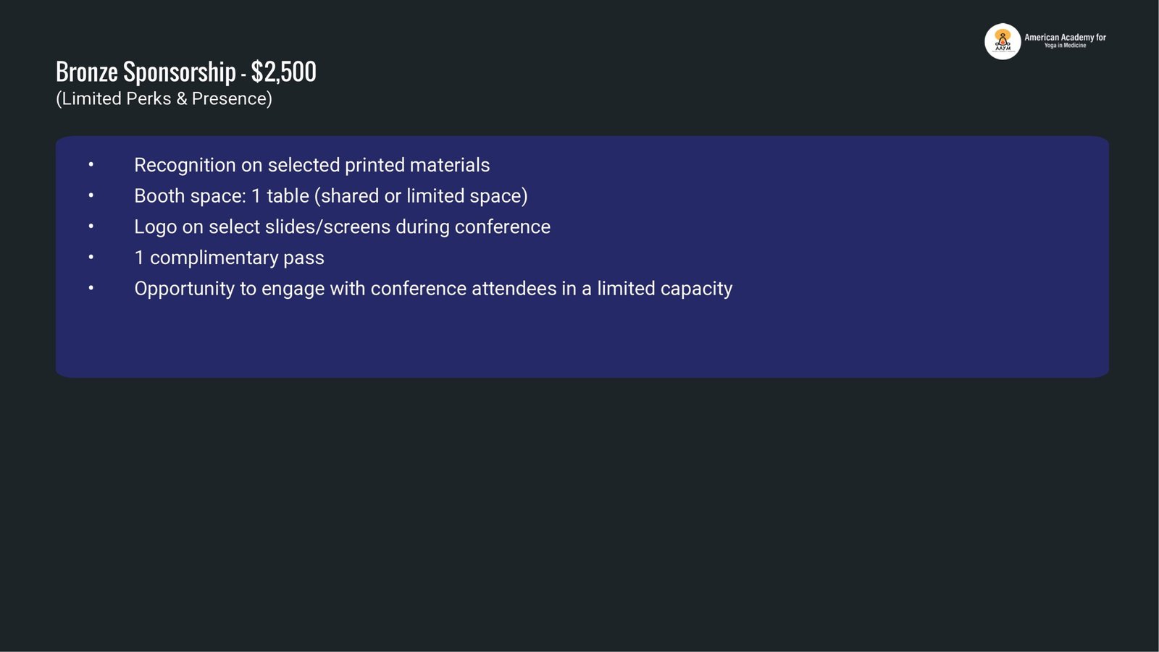The width and height of the screenshot is (1159, 652).
Task: Select the 'Bronze Sponsorship' title text
Action: click(x=146, y=72)
